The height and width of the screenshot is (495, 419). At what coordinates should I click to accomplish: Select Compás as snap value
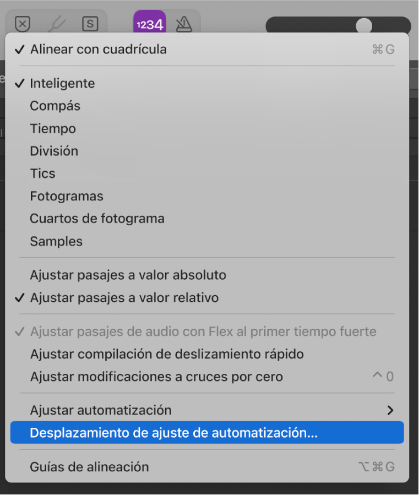click(x=55, y=106)
